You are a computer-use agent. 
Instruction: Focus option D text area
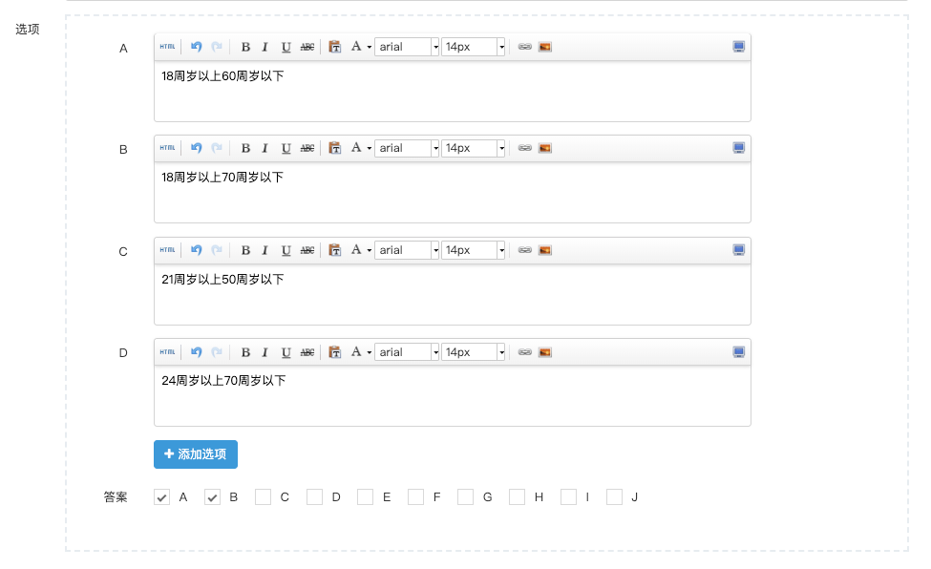coord(453,395)
